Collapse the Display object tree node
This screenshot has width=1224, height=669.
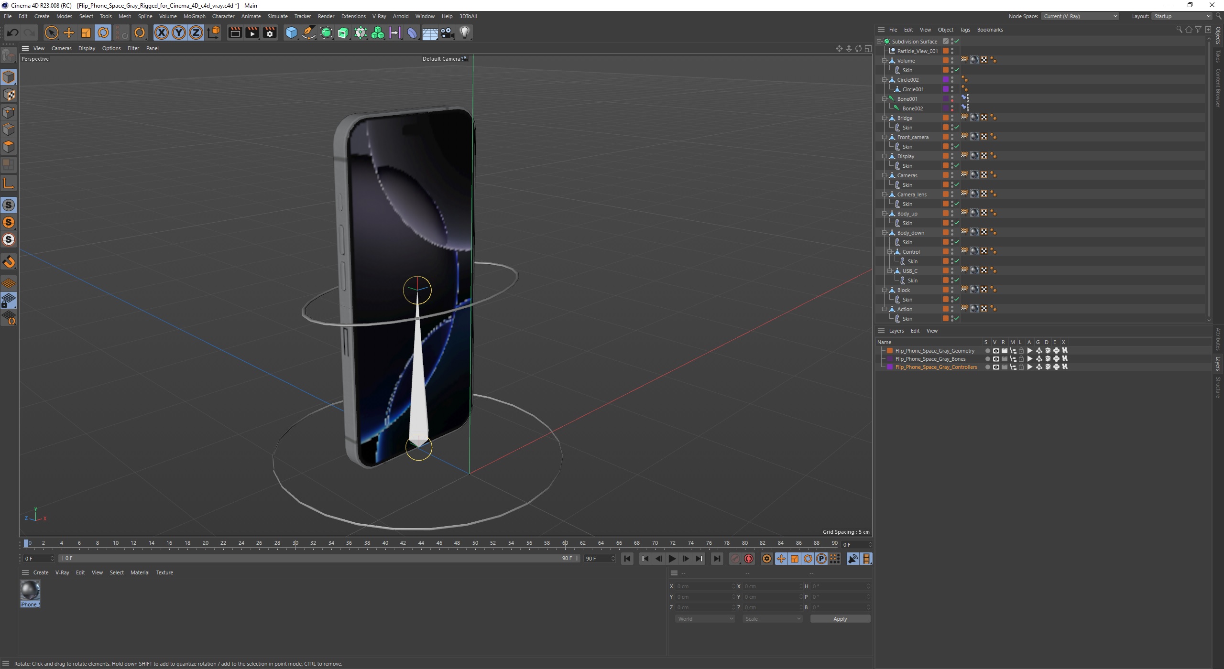click(x=885, y=156)
